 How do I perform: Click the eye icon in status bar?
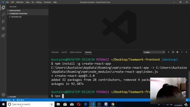coord(14,100)
